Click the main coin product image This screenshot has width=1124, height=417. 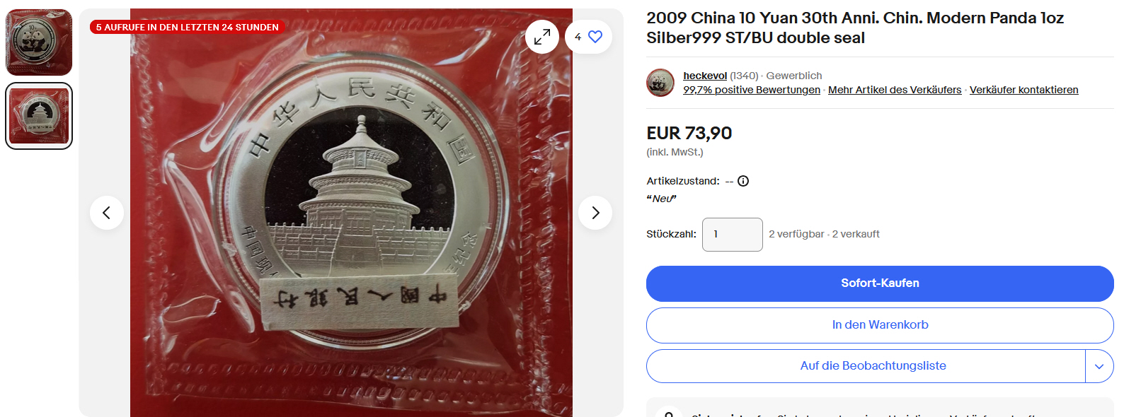[351, 213]
